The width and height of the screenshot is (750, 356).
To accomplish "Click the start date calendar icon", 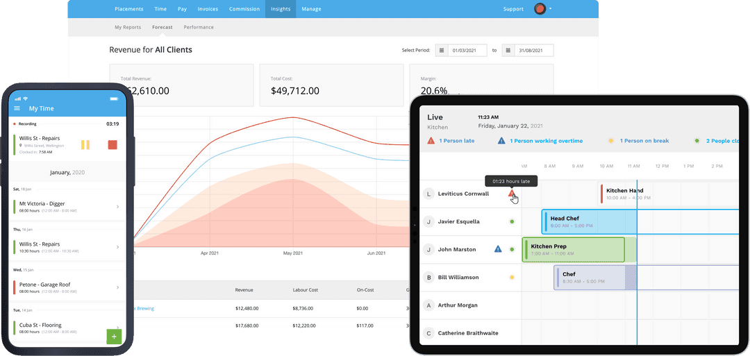I will click(441, 51).
